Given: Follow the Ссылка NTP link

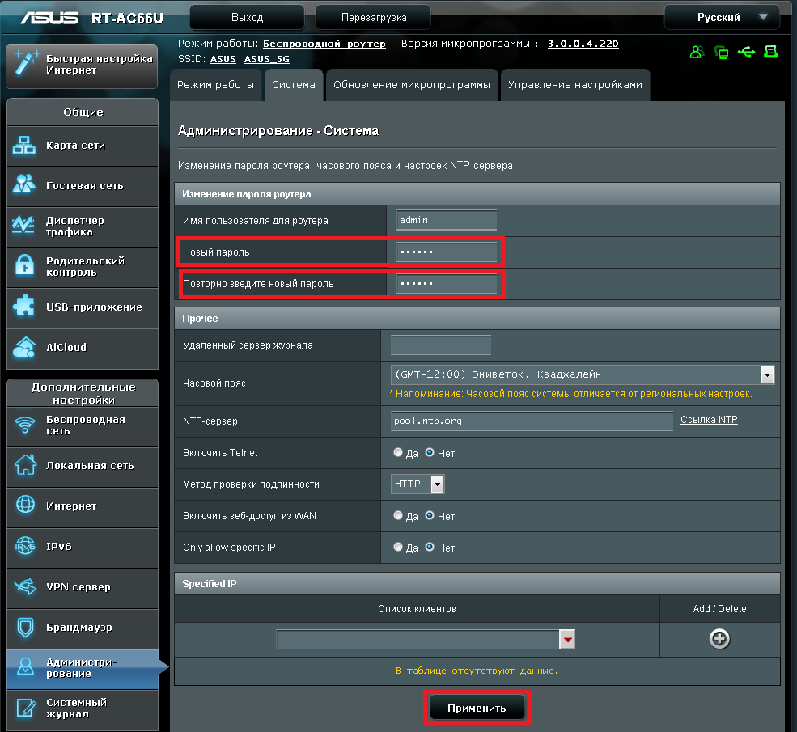Looking at the screenshot, I should click(x=709, y=420).
